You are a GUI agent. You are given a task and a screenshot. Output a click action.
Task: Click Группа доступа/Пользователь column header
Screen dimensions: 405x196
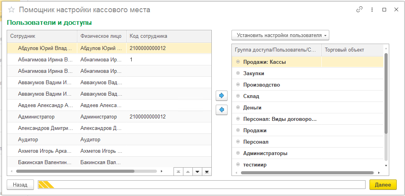click(x=276, y=50)
